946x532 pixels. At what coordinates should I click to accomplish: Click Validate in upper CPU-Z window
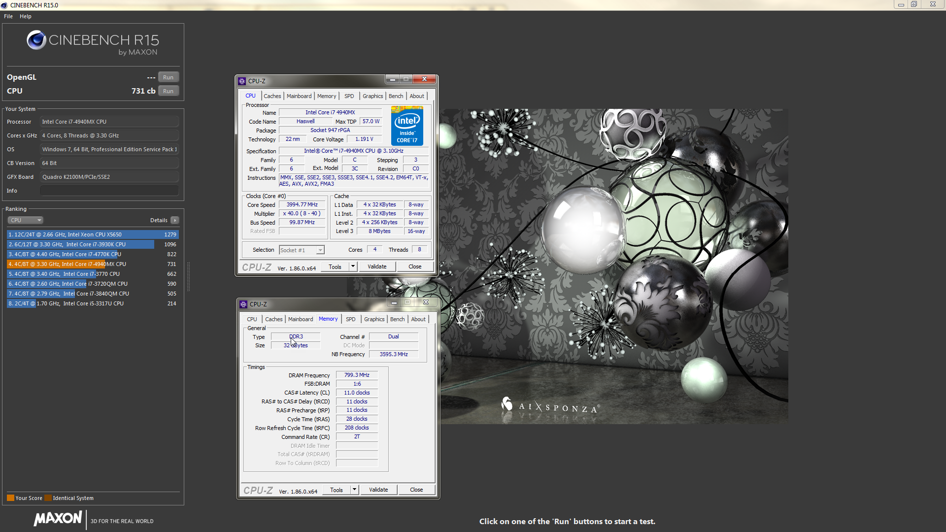coord(377,266)
